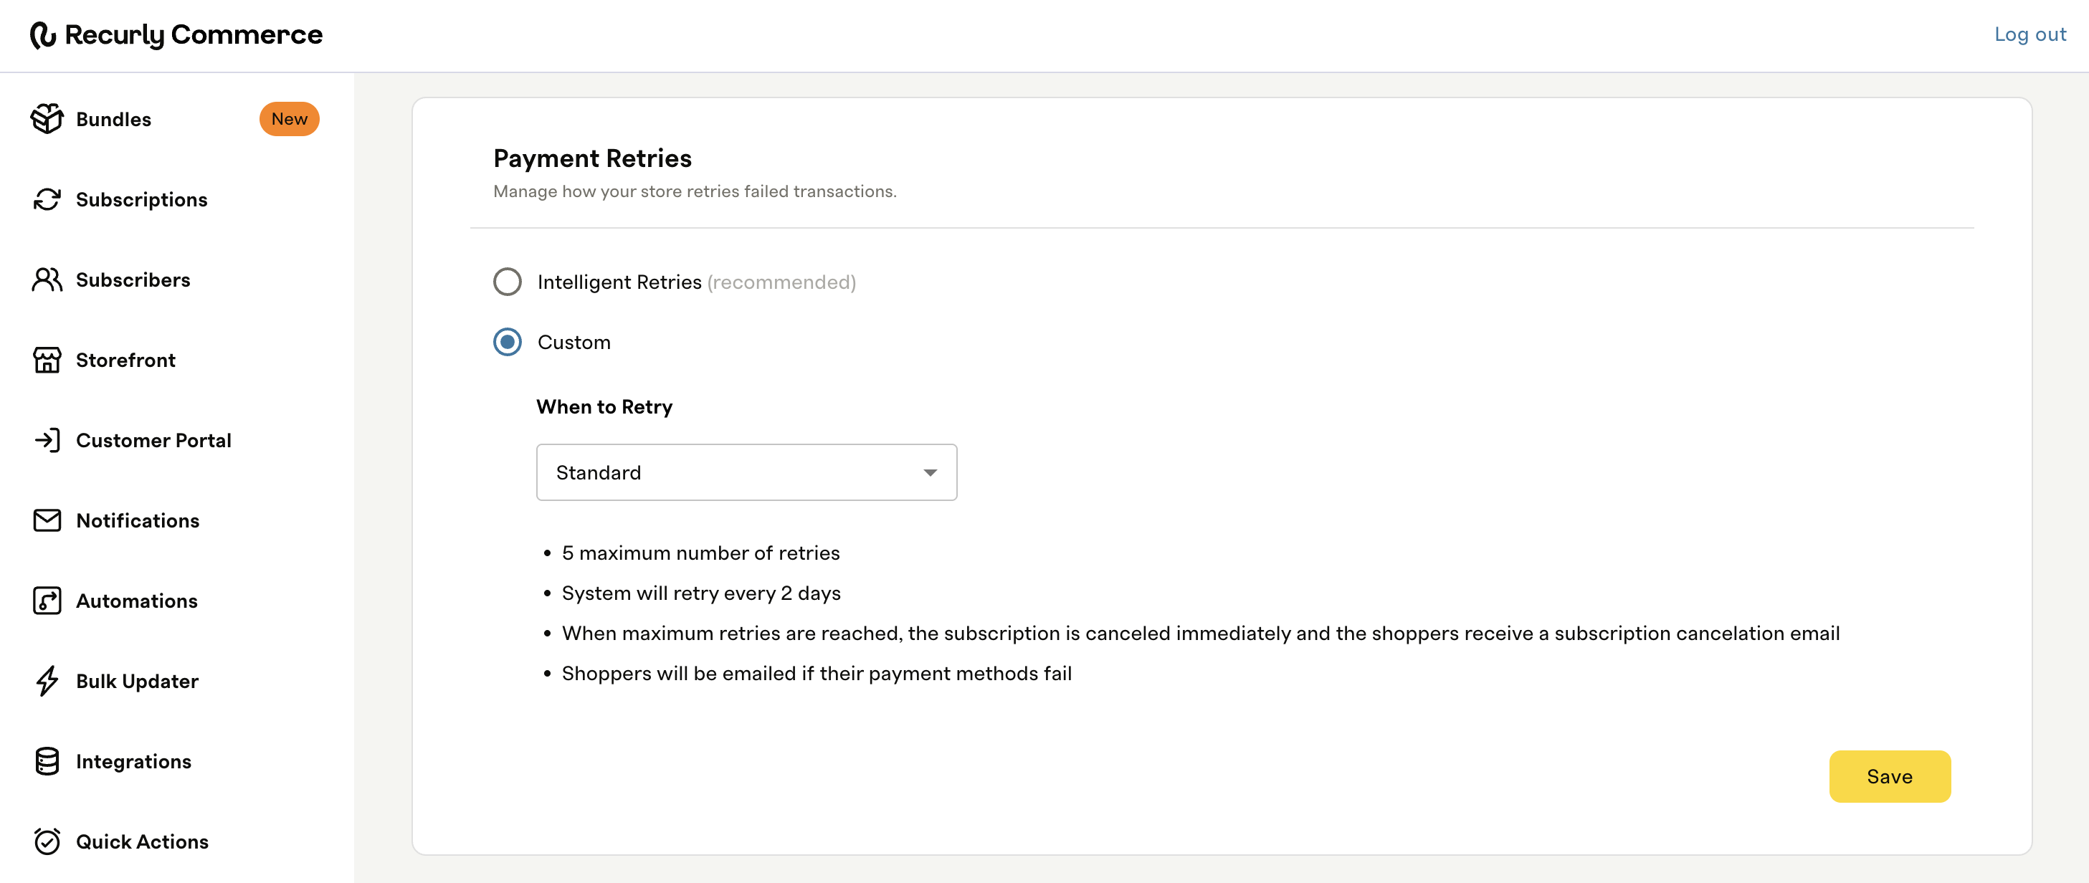Select the Intelligent Retries radio option

pos(508,282)
